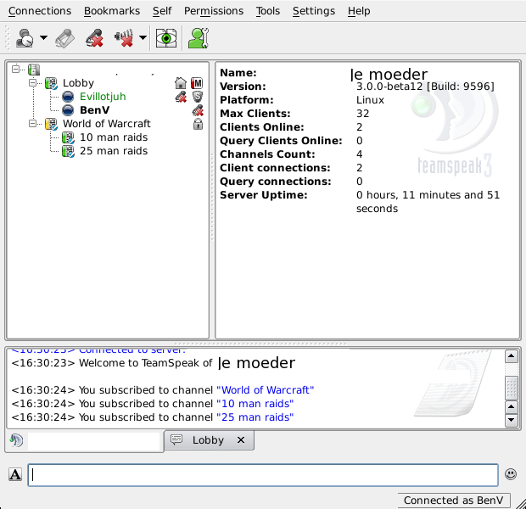Viewport: 526px width, 509px height.
Task: Click the server name 'Je moeder' in info panel
Action: click(389, 74)
